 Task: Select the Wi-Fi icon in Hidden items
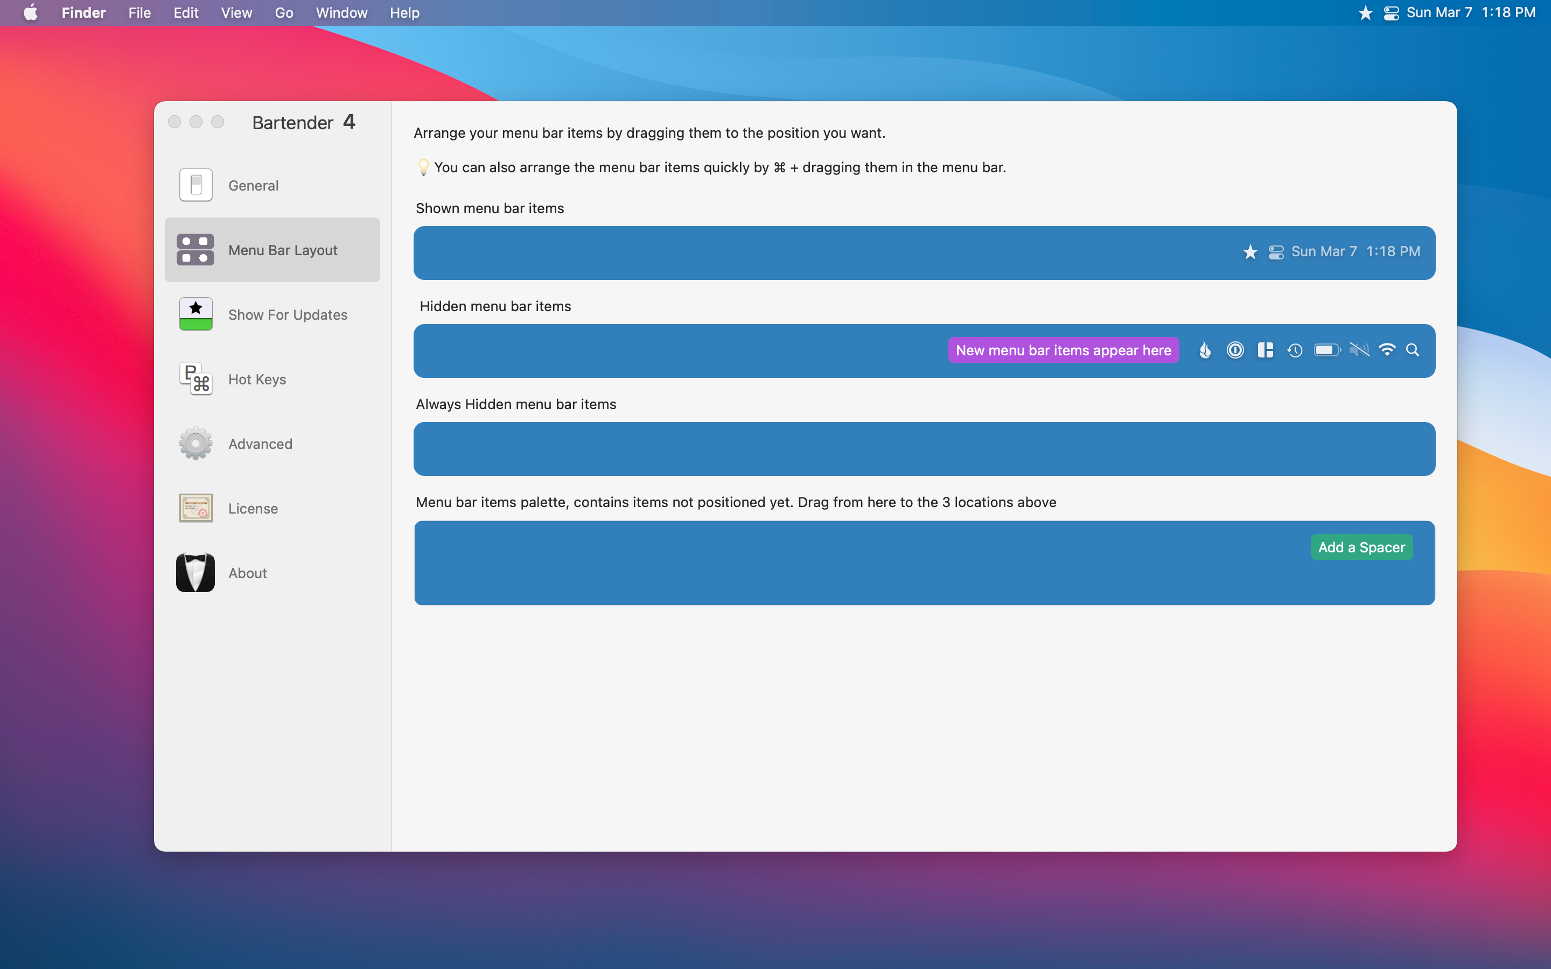pos(1387,350)
